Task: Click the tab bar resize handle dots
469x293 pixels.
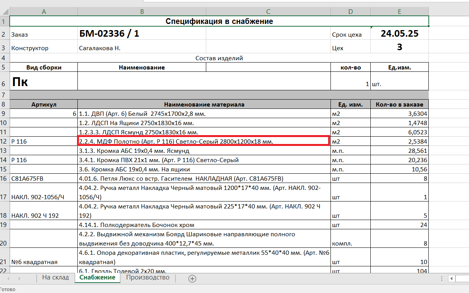Action: (442, 278)
